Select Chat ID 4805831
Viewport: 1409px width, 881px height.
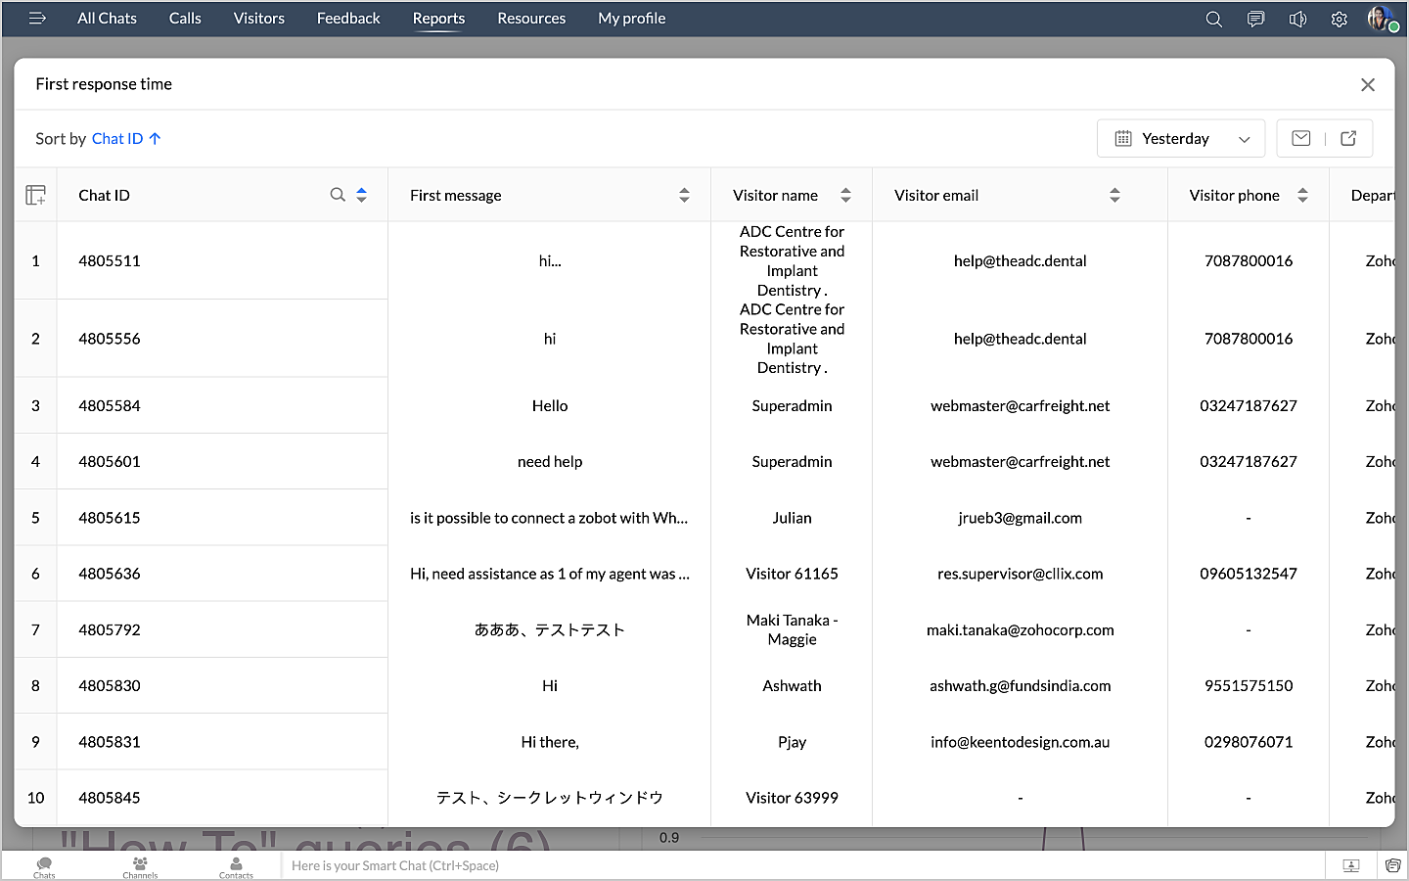click(x=110, y=742)
